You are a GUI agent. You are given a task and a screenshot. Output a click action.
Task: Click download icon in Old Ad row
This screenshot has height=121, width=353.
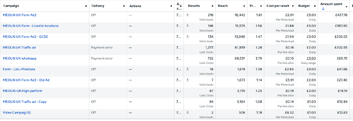(188, 80)
